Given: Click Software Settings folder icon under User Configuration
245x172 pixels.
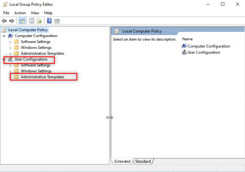Looking at the screenshot, I should (x=16, y=65).
